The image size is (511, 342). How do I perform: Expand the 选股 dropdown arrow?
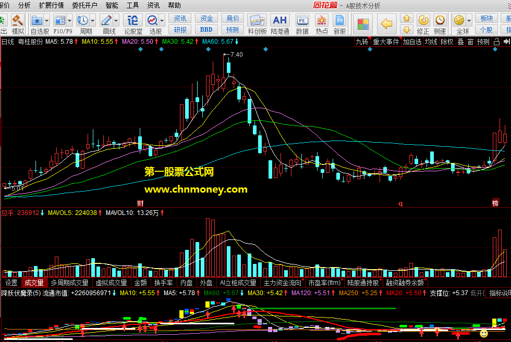click(162, 21)
